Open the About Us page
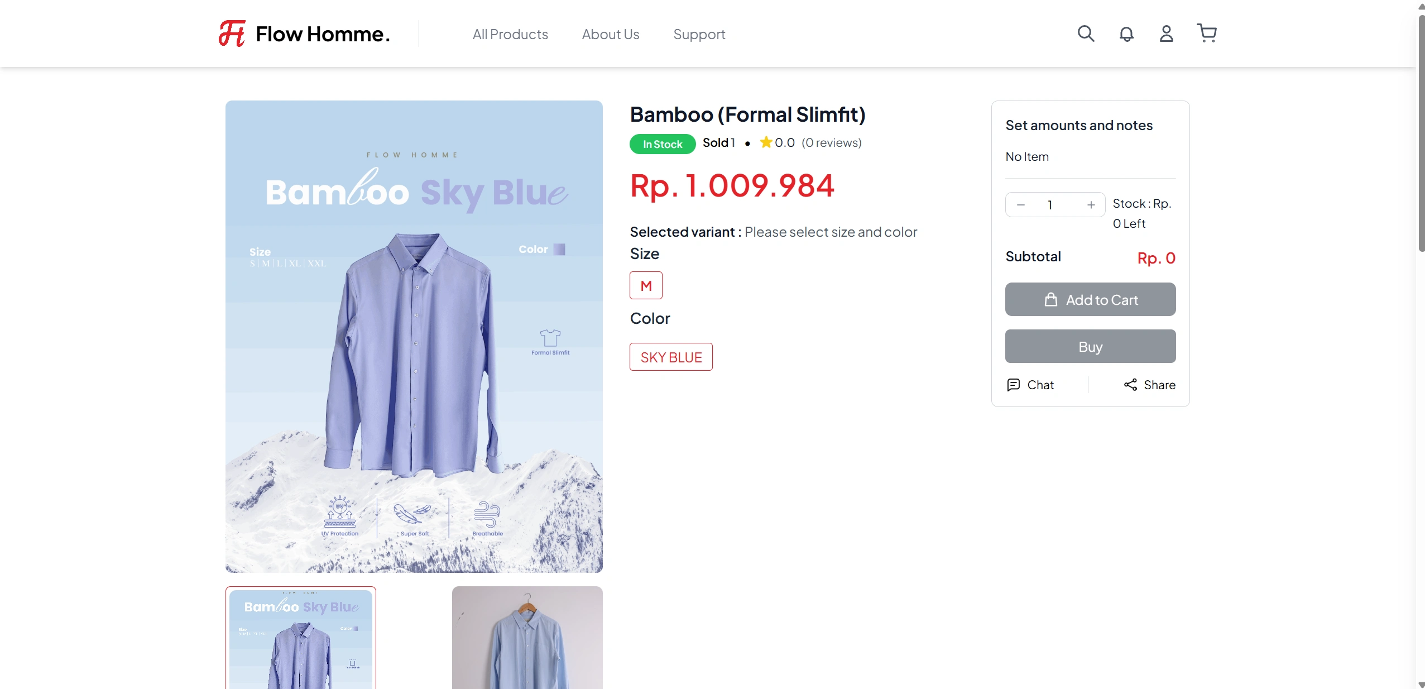The image size is (1425, 689). [610, 34]
